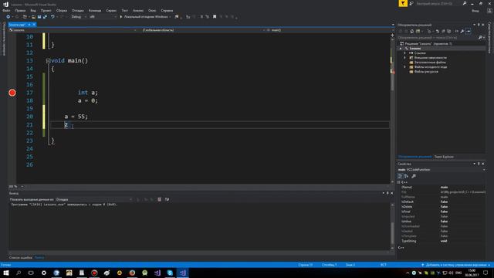The image size is (494, 278).
Task: Collapse the void main() code block
Action: pos(48,61)
